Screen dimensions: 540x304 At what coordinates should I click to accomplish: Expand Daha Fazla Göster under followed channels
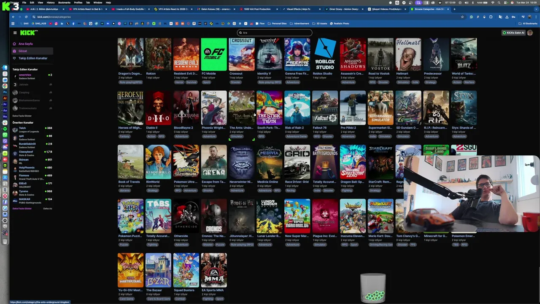(x=22, y=116)
